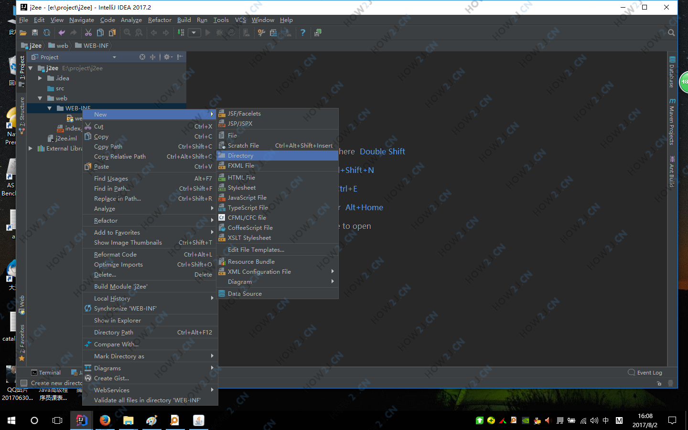Click the Undo toolbar arrow
This screenshot has height=430, width=688.
pos(62,33)
